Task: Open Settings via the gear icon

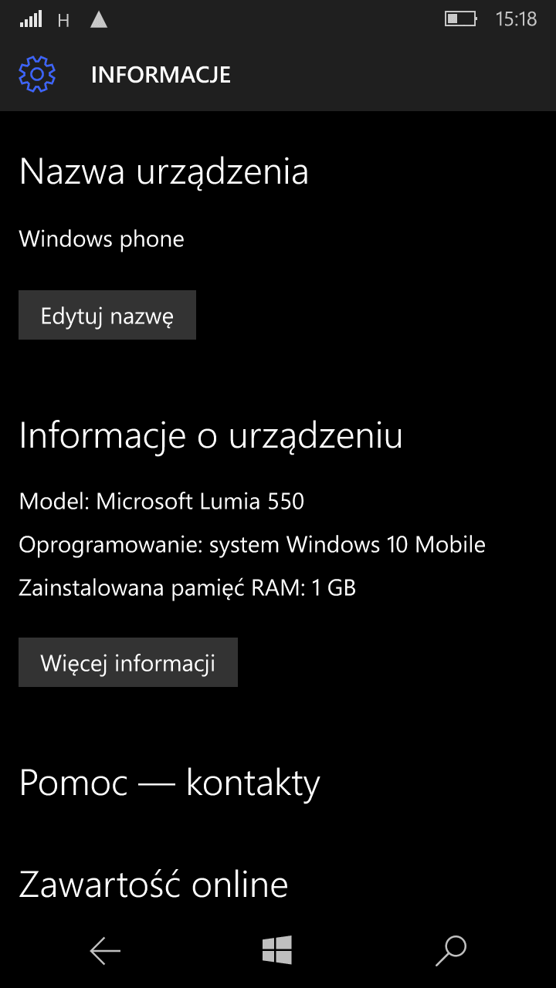Action: [37, 74]
